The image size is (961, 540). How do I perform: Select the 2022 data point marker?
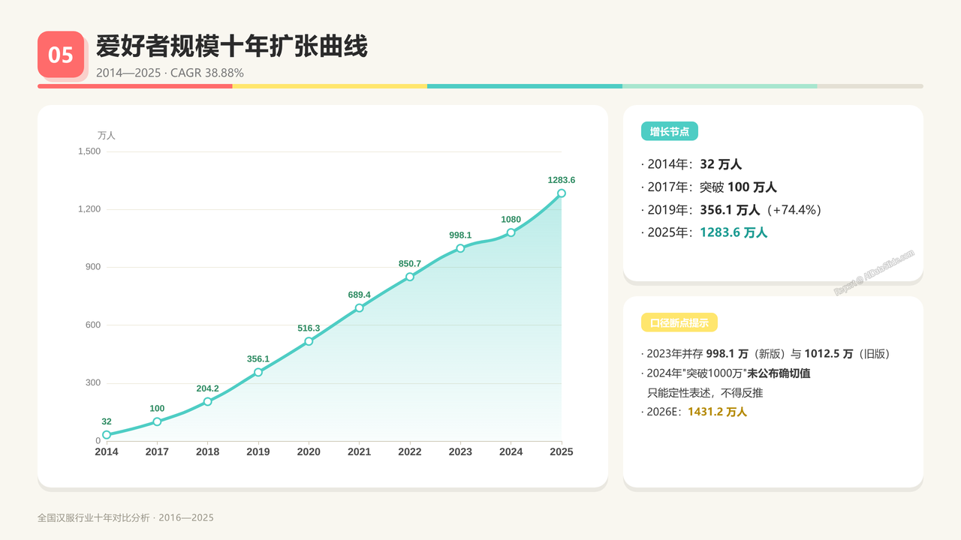coord(410,277)
